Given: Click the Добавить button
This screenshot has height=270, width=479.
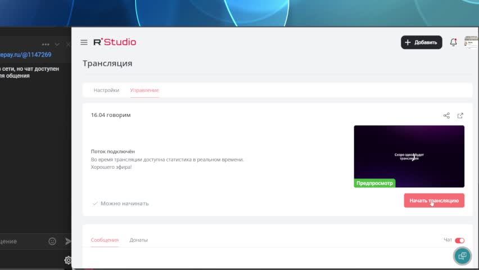Looking at the screenshot, I should click(x=421, y=42).
